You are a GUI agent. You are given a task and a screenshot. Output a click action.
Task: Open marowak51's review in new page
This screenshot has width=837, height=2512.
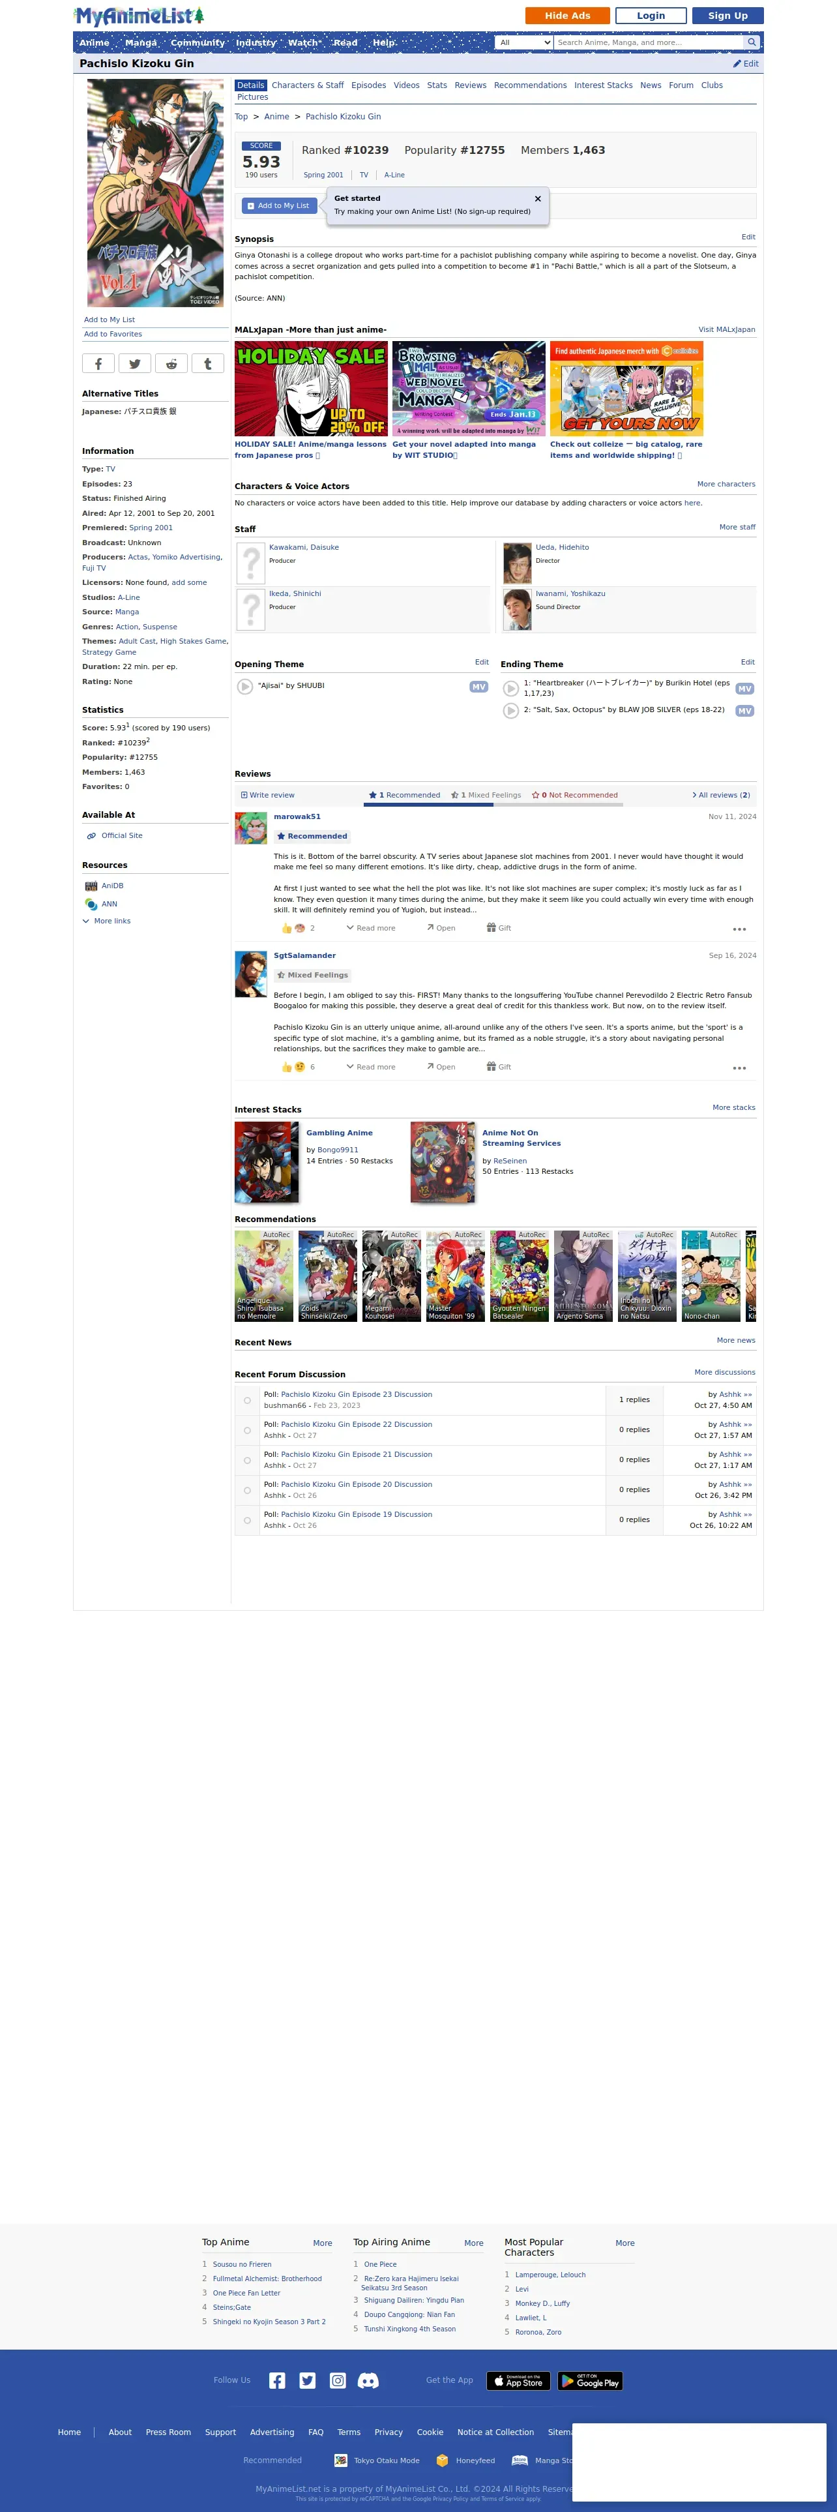(441, 929)
